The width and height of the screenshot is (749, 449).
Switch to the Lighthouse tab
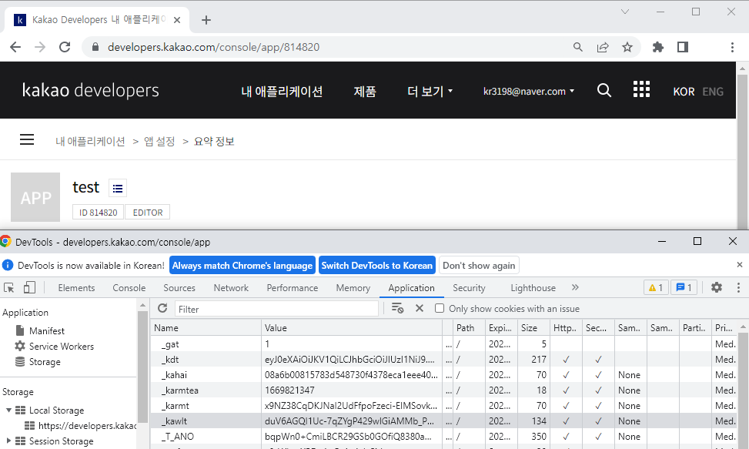pyautogui.click(x=533, y=288)
